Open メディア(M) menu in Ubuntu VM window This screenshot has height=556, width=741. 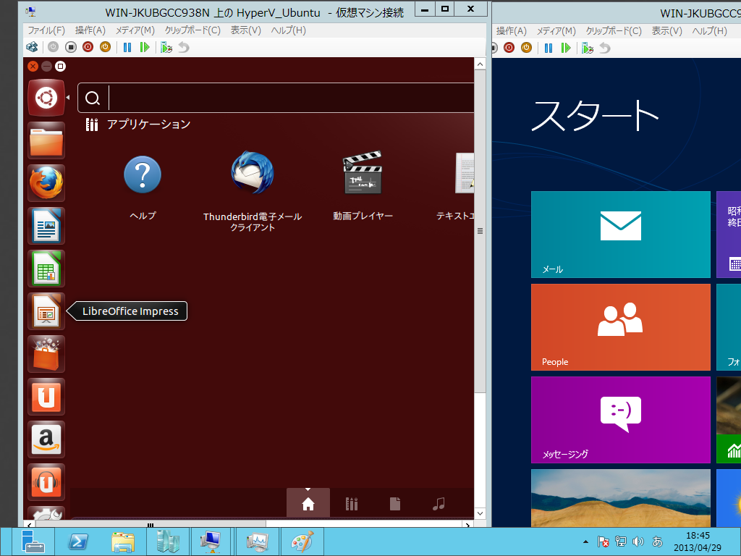click(x=135, y=30)
